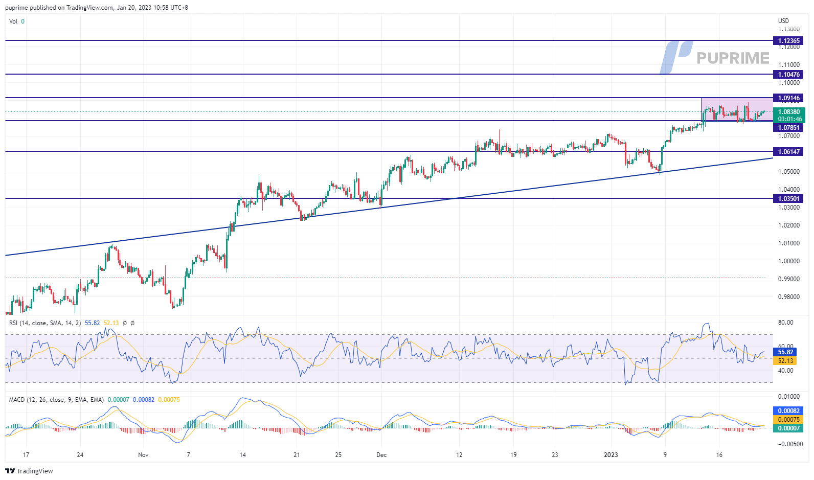Screen dimensions: 814x480
Task: Click the 1.03501 price level label
Action: pyautogui.click(x=788, y=199)
